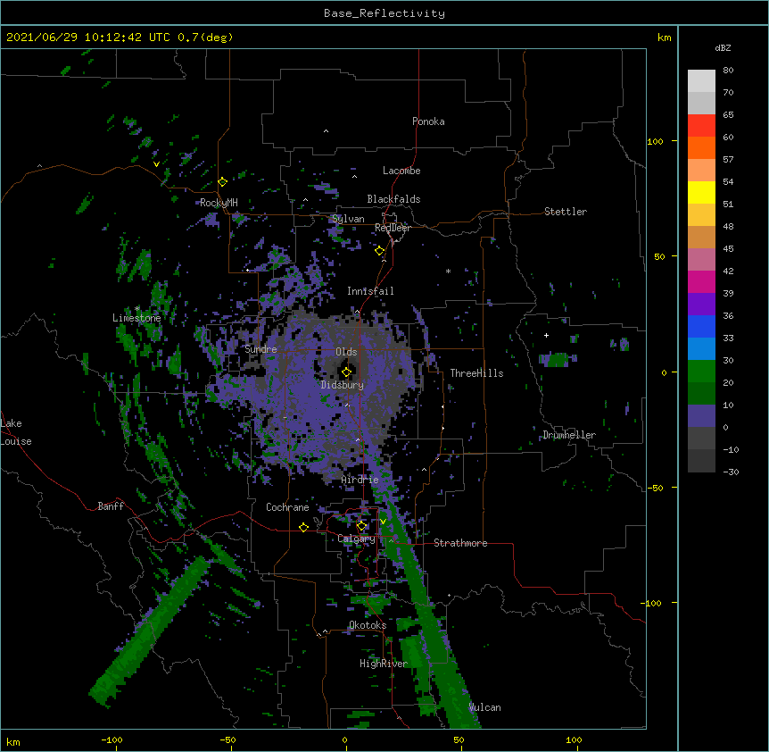Click the HighRiver label

pos(384,664)
